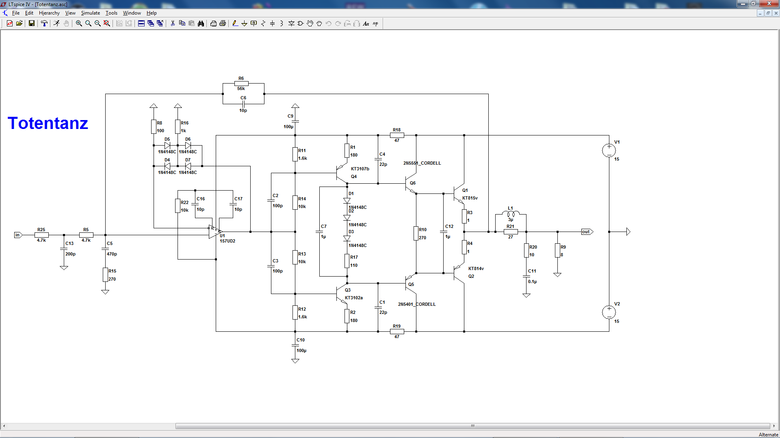Click the Save floppy disk icon
This screenshot has width=780, height=438.
click(31, 24)
